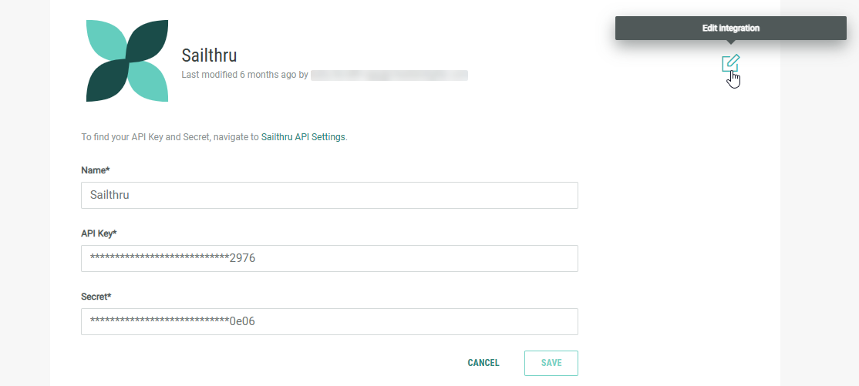
Task: Click the '2976' digits ending the API key
Action: [x=242, y=259]
